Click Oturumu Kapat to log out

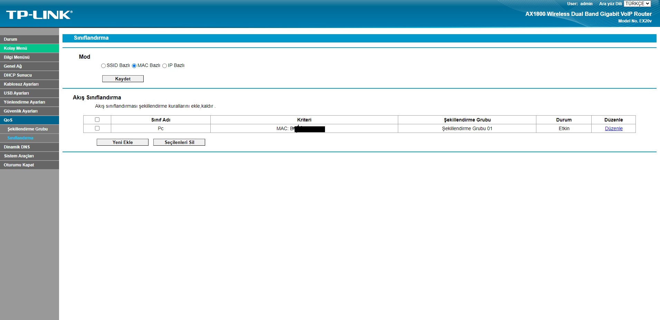click(x=29, y=165)
